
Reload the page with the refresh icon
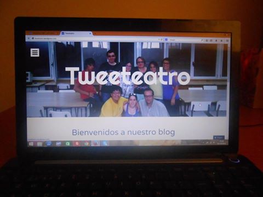pos(162,39)
